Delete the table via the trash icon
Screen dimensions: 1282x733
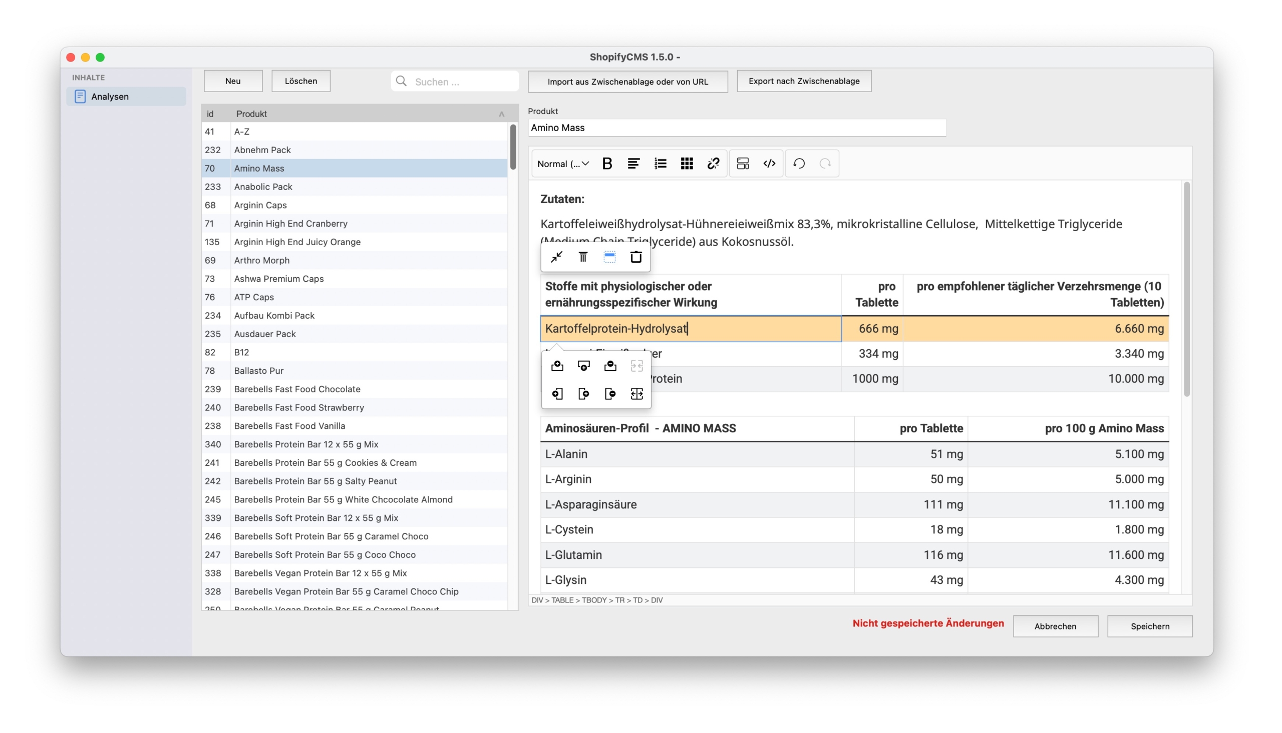(635, 257)
